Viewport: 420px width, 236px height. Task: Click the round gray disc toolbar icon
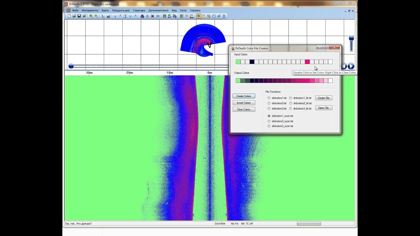tap(214, 16)
